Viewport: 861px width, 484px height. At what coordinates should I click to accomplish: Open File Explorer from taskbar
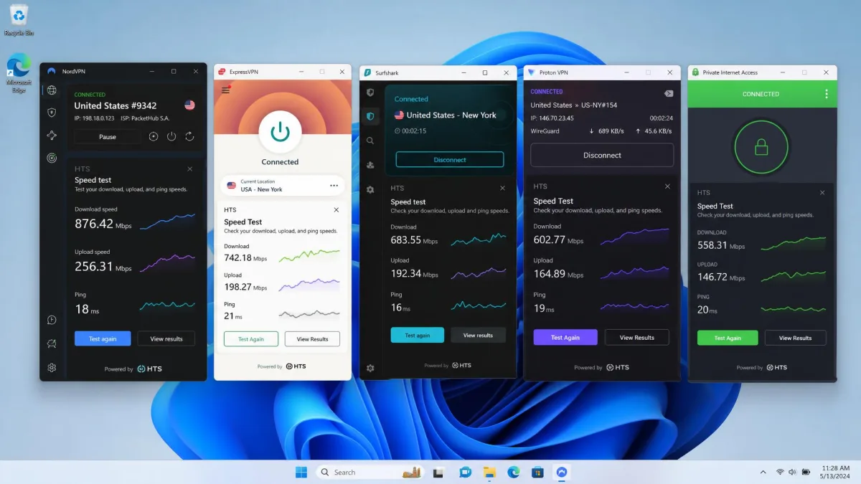(489, 472)
